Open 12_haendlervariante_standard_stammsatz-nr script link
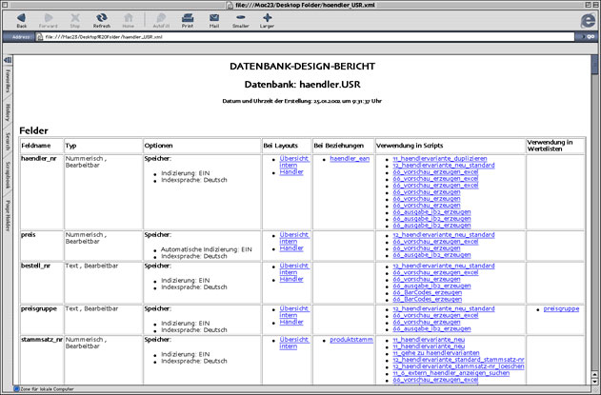Viewport: 601px width, 395px height. click(x=458, y=360)
